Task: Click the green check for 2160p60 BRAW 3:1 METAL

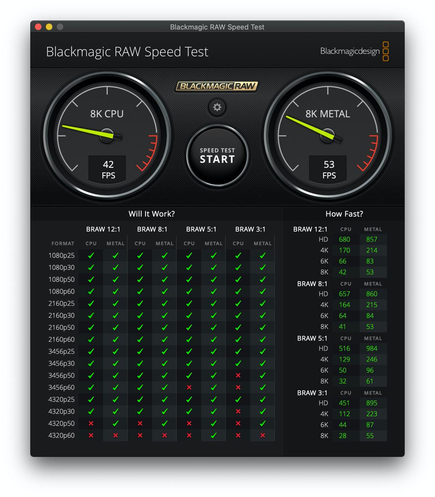Action: 263,339
